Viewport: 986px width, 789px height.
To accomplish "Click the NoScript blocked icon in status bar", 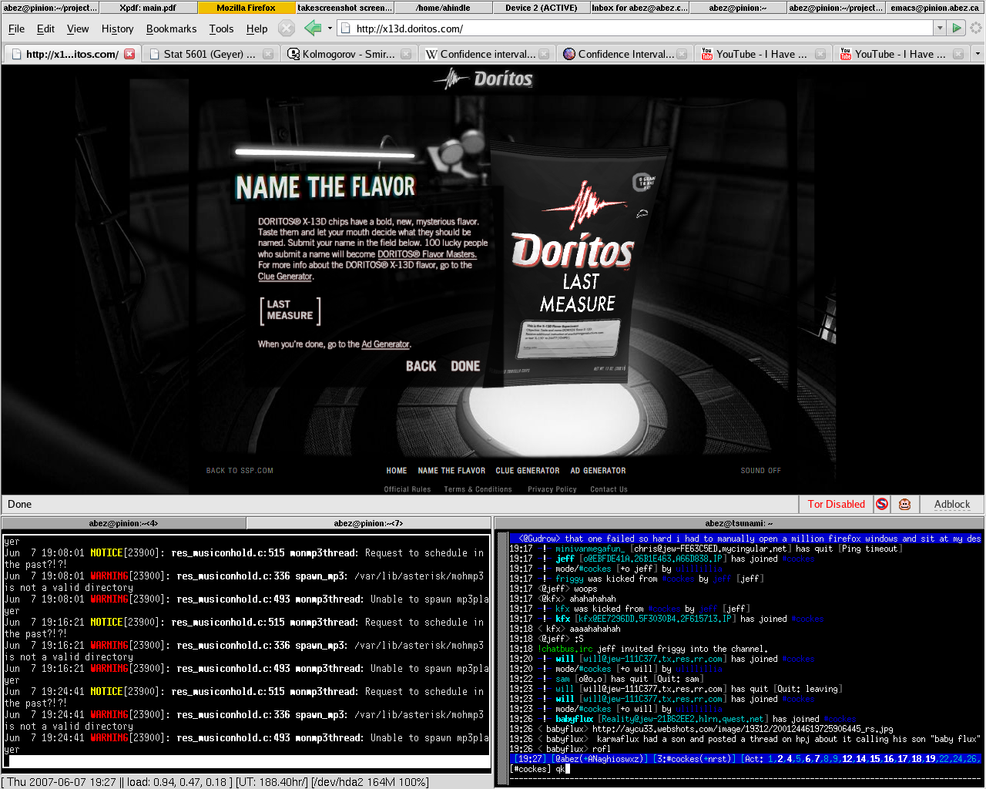I will (x=883, y=504).
